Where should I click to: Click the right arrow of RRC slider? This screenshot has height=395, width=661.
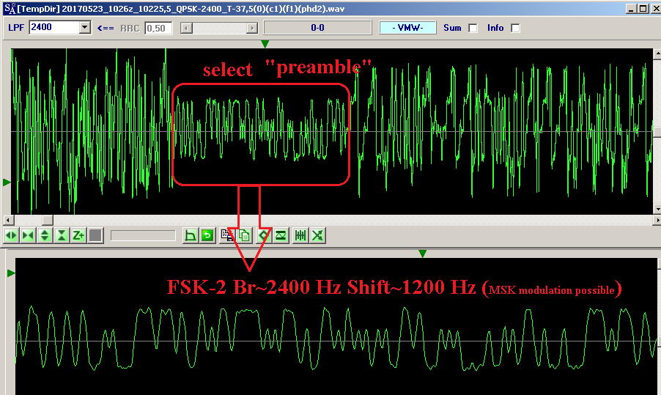(x=252, y=29)
